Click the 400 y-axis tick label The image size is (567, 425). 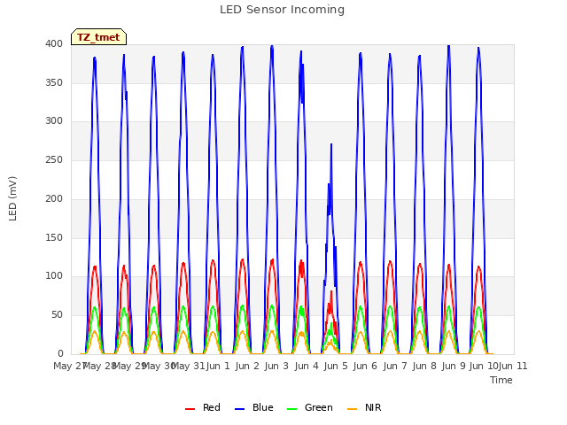pos(54,43)
